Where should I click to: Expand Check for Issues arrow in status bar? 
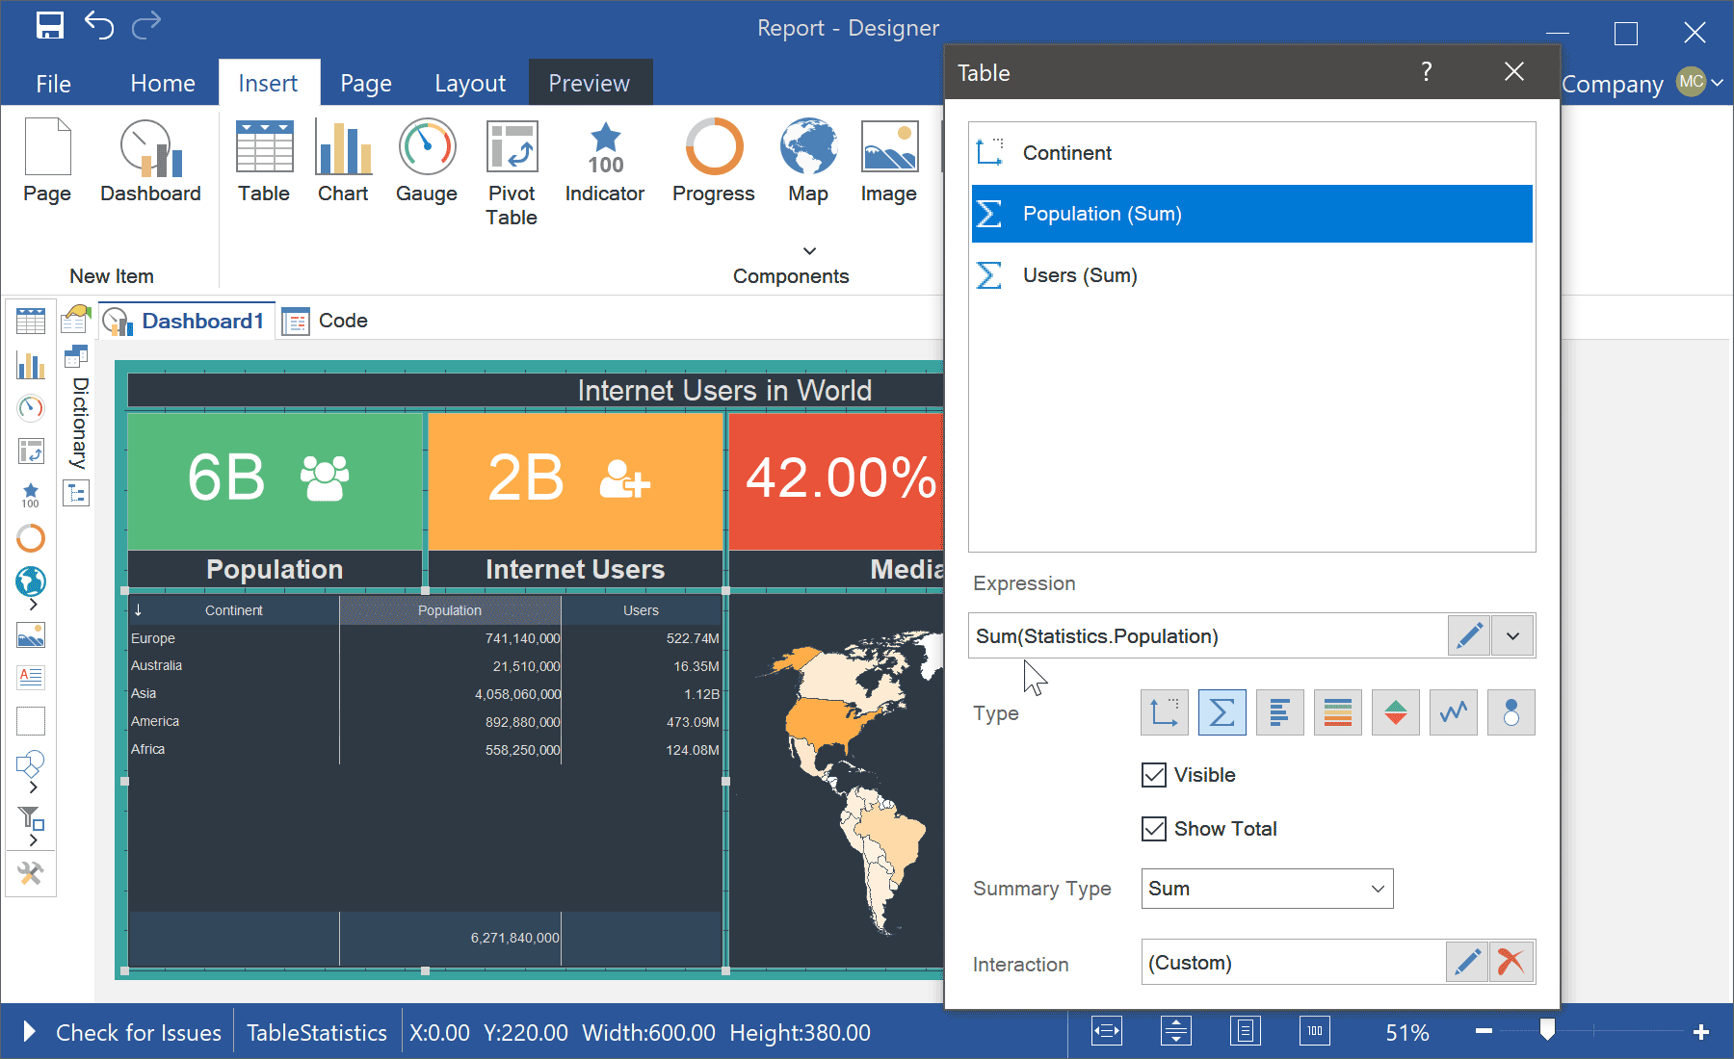coord(29,1032)
